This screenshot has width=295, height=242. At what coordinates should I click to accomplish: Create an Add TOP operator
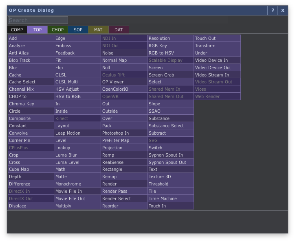(x=31, y=38)
